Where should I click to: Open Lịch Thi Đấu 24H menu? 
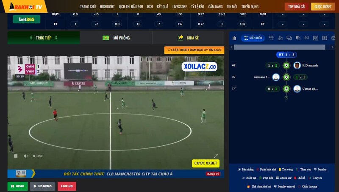tap(131, 7)
